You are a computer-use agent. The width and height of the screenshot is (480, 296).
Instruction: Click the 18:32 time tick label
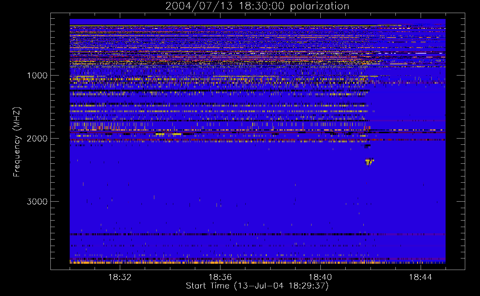coord(120,277)
